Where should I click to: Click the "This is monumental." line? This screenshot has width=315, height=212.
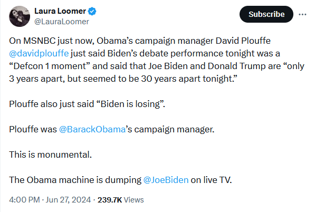tap(51, 155)
